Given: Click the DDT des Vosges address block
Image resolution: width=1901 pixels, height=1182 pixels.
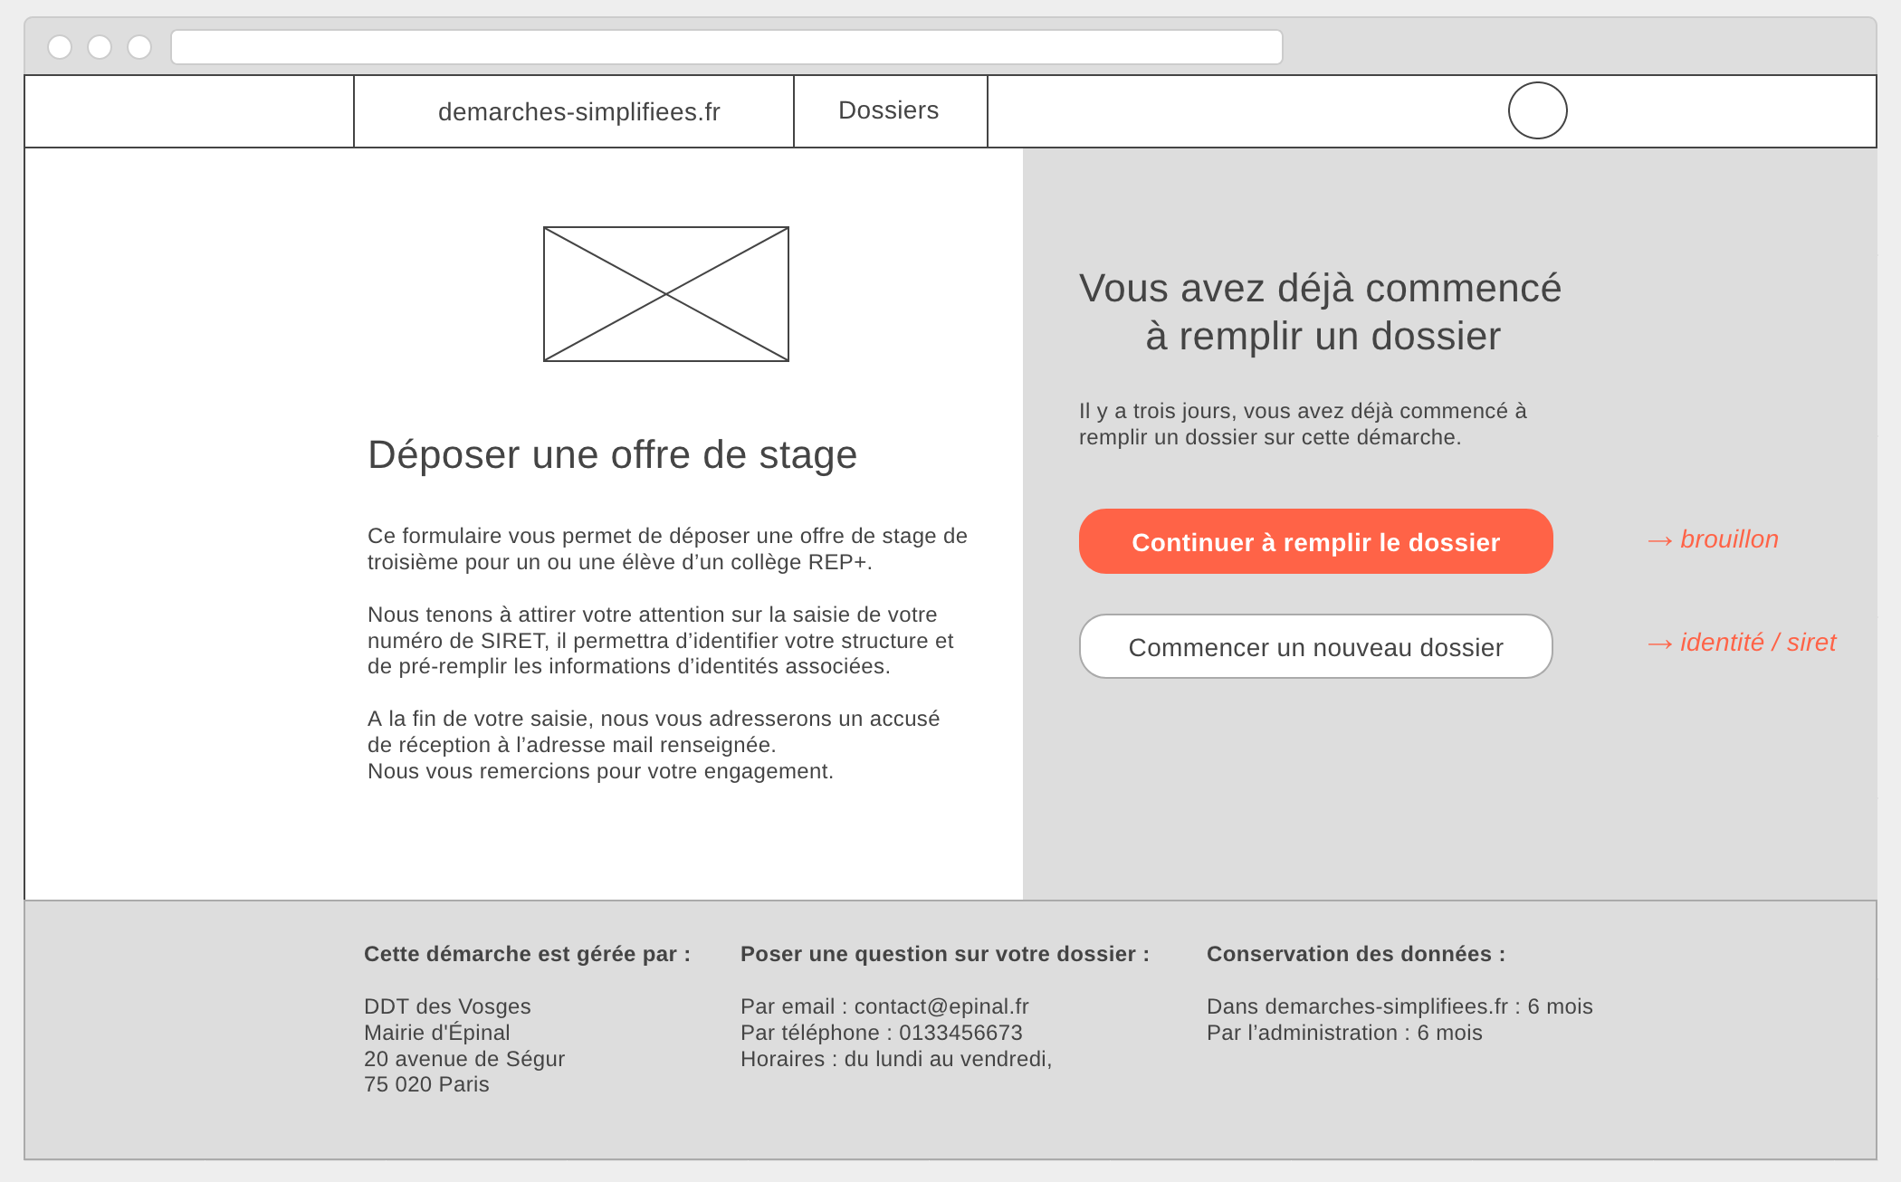Looking at the screenshot, I should (464, 1045).
